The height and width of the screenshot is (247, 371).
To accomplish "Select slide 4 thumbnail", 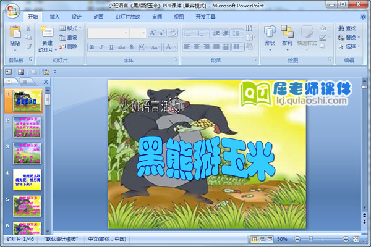I will click(x=27, y=180).
